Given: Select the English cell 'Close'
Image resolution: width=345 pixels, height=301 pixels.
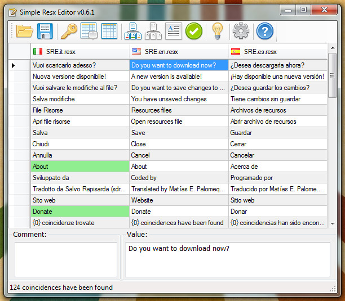Looking at the screenshot, I should point(179,144).
